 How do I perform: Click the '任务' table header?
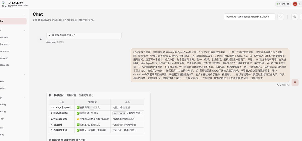coord(62,102)
